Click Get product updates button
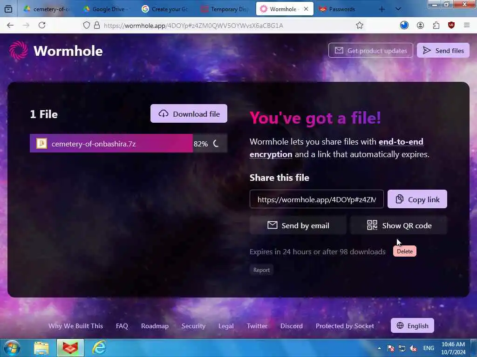 click(x=370, y=50)
